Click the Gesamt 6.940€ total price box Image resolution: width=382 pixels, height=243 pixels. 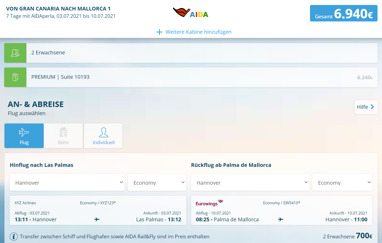(344, 13)
